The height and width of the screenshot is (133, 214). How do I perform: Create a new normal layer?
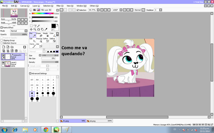click(x=4, y=47)
